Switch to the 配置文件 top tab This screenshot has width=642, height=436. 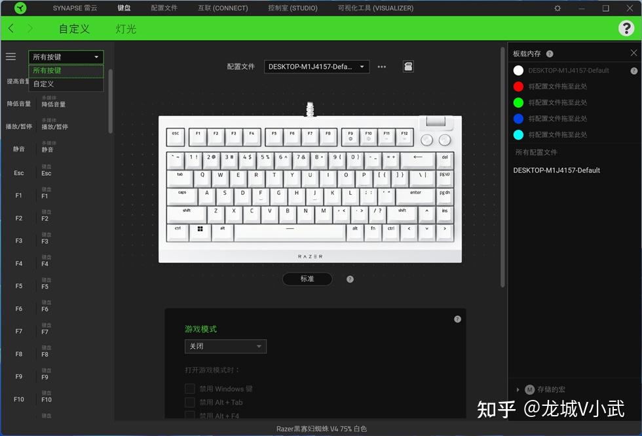164,8
